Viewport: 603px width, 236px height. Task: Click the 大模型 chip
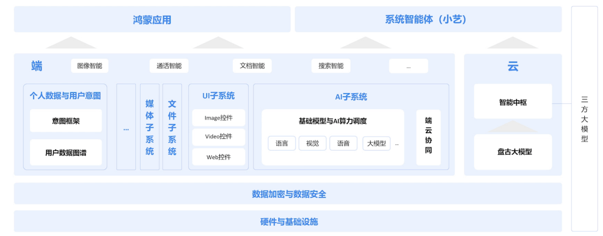(x=377, y=143)
